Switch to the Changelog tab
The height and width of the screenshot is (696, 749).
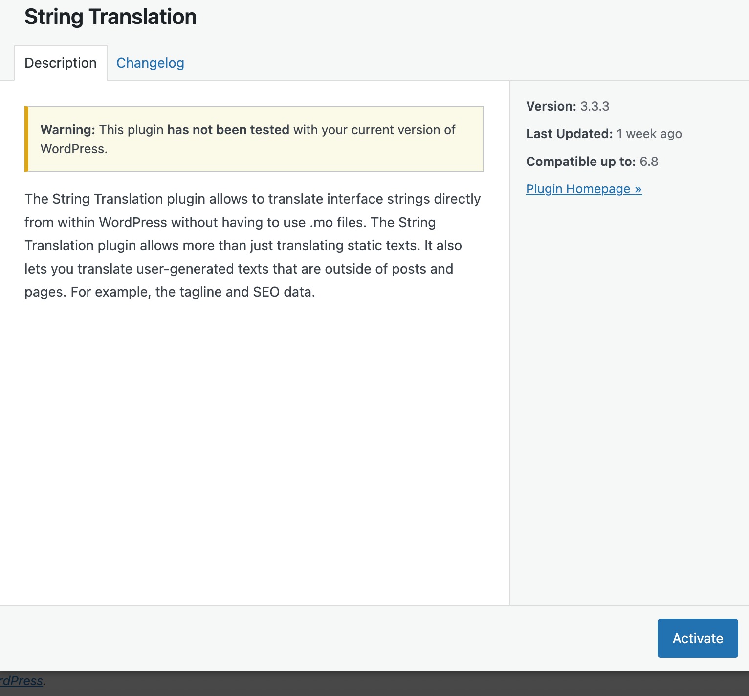tap(150, 63)
